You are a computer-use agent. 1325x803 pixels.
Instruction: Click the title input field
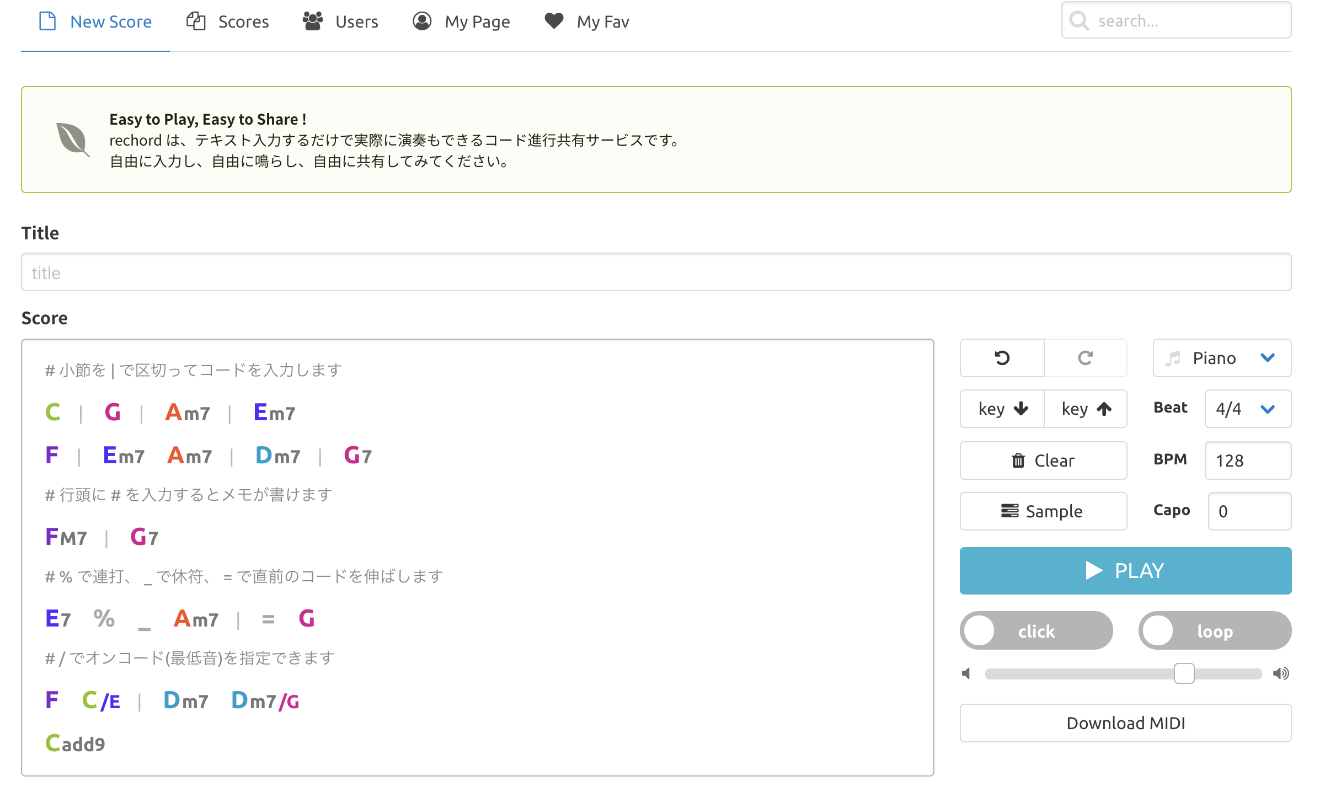(656, 272)
